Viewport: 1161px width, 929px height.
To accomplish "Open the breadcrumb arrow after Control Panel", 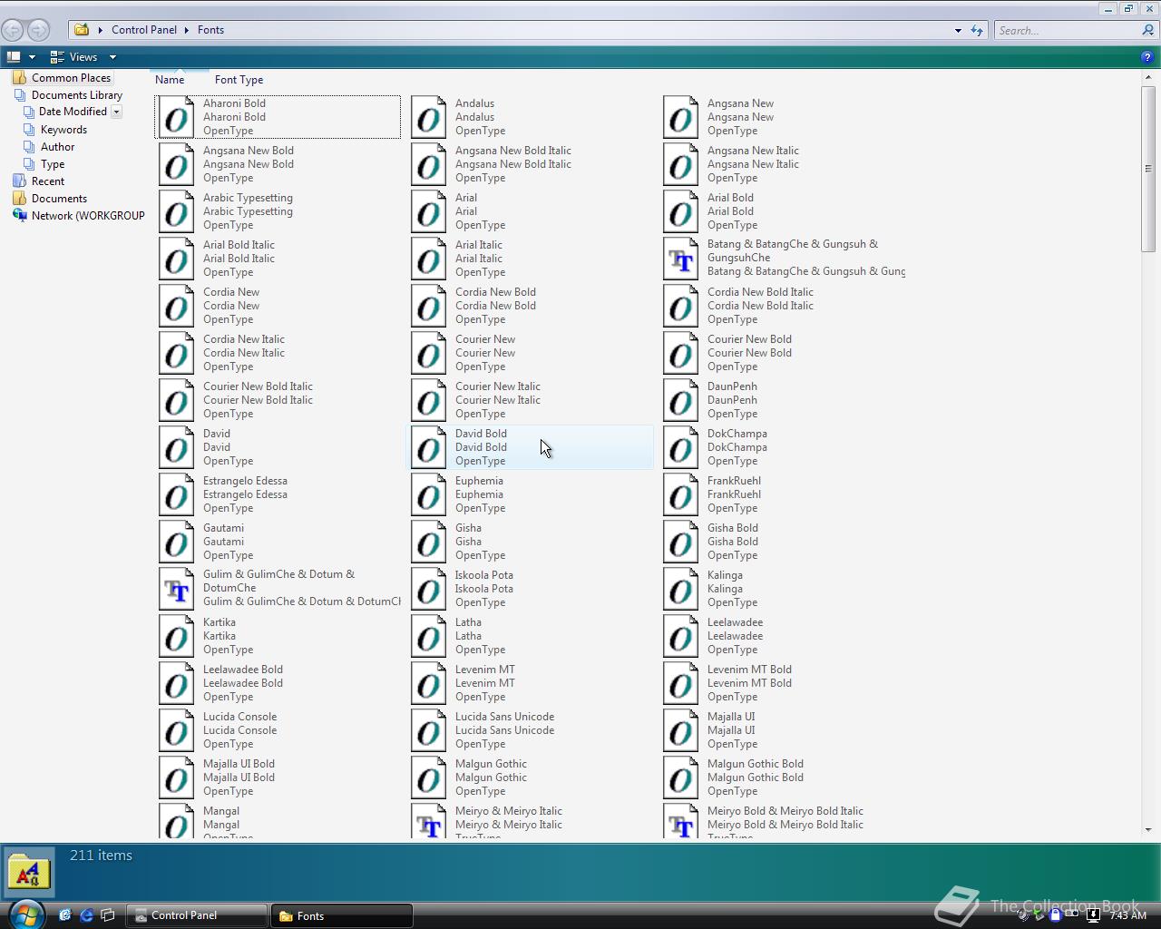I will [187, 30].
